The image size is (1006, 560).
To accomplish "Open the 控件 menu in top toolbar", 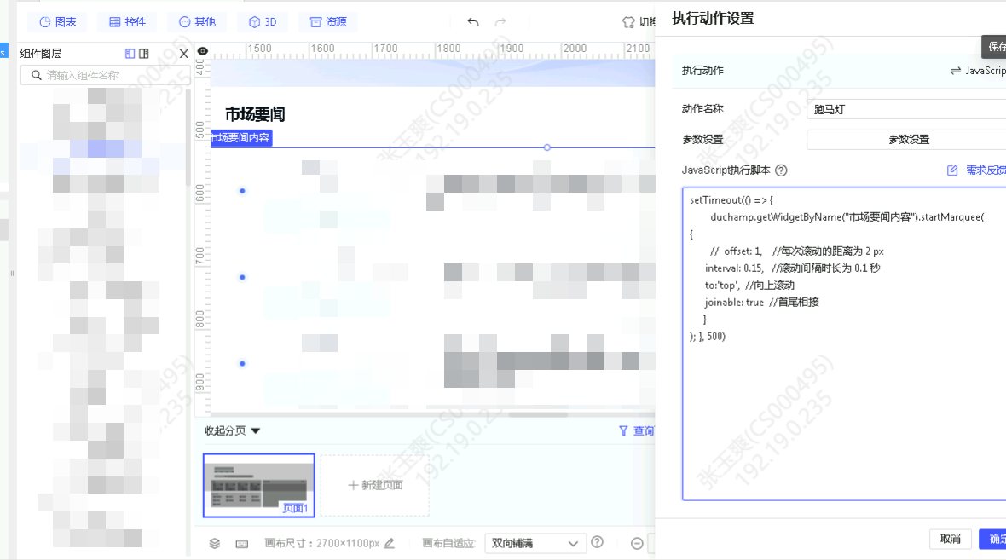I will [x=126, y=22].
